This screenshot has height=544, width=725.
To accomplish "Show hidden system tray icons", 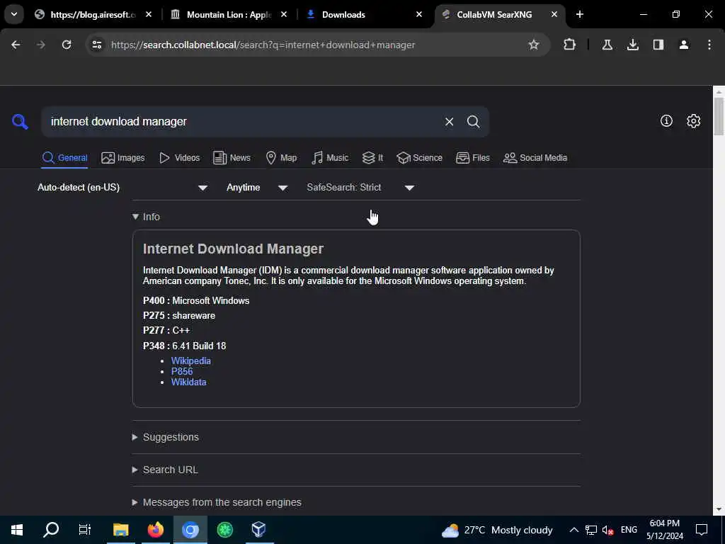I will point(573,530).
